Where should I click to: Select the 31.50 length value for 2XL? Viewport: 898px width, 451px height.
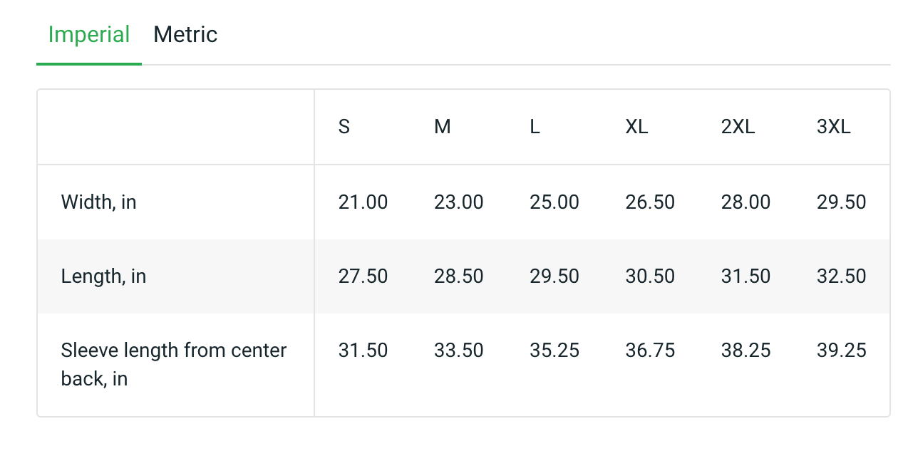pyautogui.click(x=745, y=276)
